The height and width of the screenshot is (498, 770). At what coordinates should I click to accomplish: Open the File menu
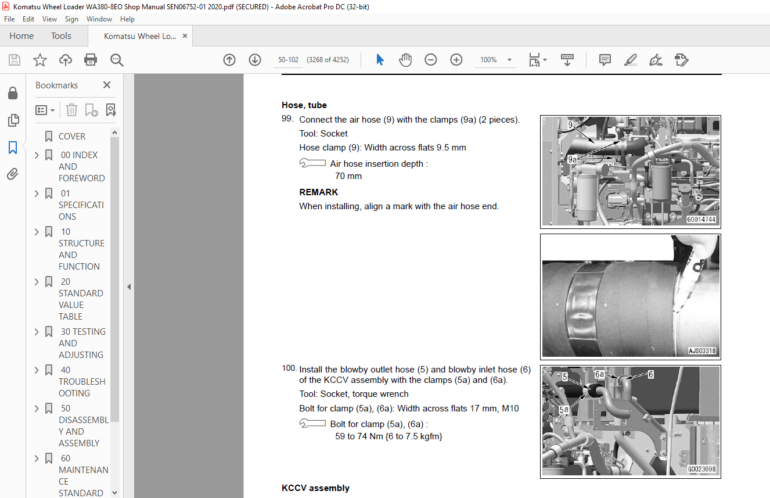(x=9, y=19)
